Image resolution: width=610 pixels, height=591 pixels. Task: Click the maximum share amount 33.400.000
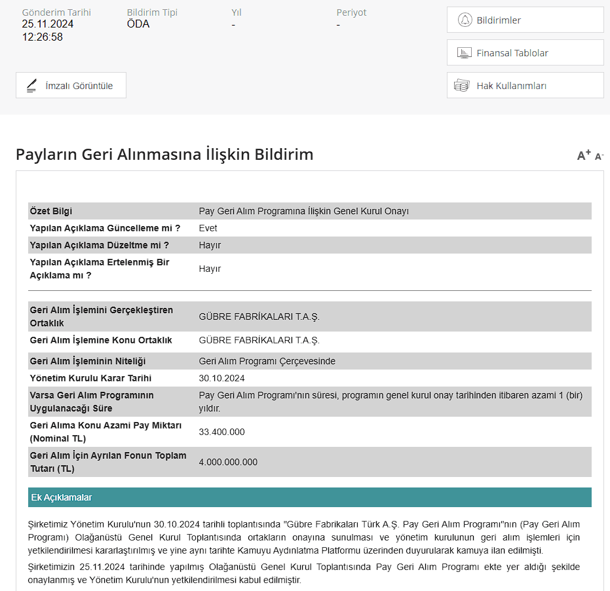point(221,432)
